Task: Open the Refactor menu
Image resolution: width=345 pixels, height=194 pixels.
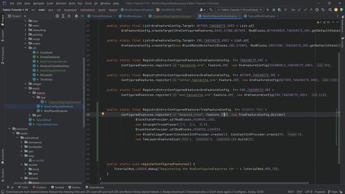Action: click(x=61, y=4)
